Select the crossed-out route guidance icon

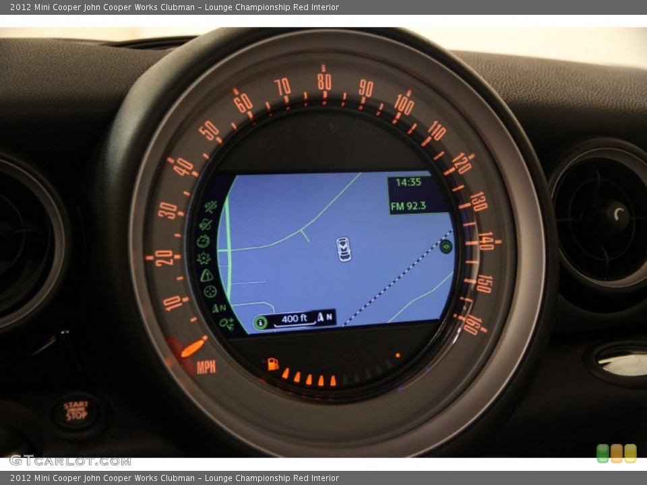[211, 207]
